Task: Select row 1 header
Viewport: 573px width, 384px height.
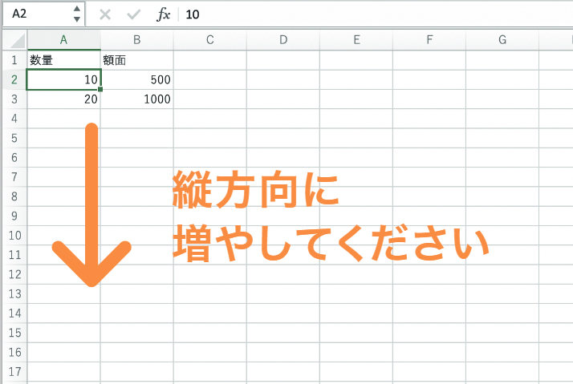Action: 14,59
